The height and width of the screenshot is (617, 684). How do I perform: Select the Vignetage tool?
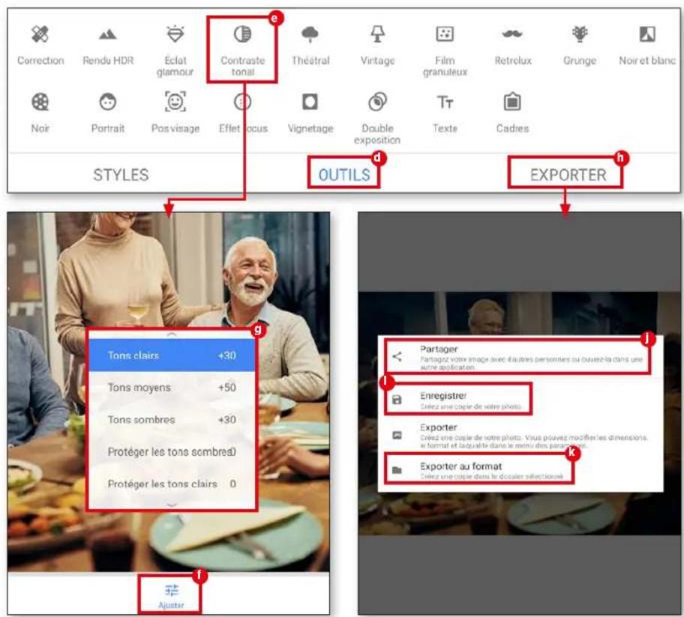pos(310,113)
